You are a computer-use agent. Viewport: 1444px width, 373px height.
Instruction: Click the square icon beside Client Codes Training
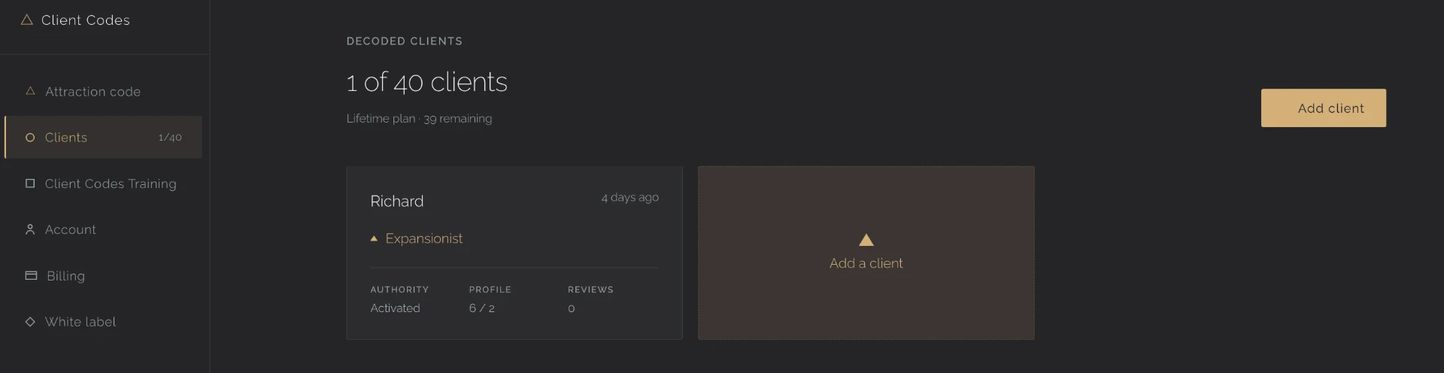(x=30, y=183)
